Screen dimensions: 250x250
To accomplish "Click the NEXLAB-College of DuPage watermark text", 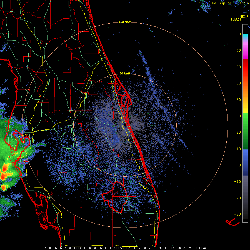I will [222, 3].
